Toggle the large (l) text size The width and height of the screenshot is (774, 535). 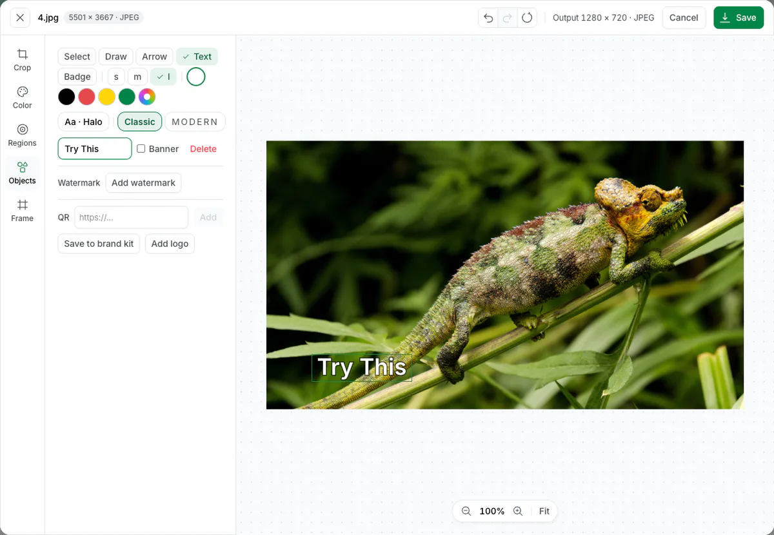[x=163, y=77]
